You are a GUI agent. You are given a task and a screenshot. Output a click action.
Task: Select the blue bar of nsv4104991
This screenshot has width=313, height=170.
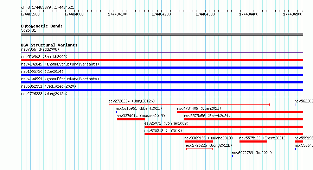pyautogui.click(x=162, y=82)
